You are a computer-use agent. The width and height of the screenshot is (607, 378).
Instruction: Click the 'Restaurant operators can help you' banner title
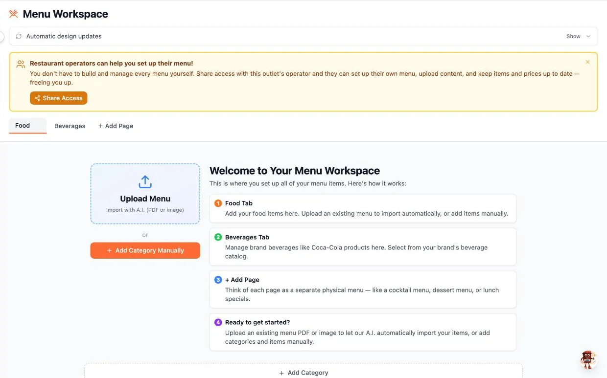(112, 63)
